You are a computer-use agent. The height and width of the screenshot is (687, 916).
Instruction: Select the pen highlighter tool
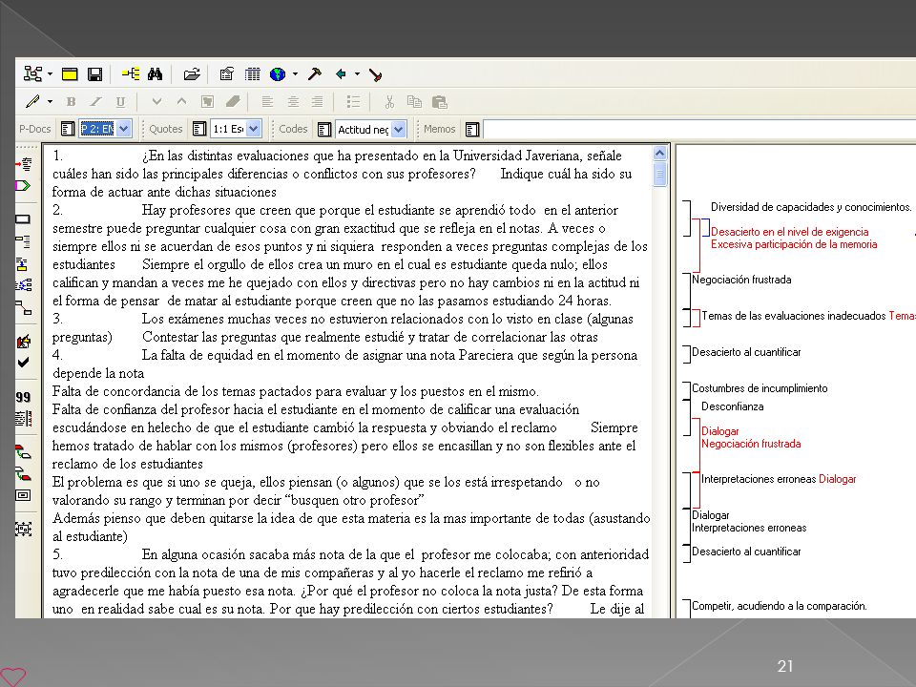[x=33, y=102]
